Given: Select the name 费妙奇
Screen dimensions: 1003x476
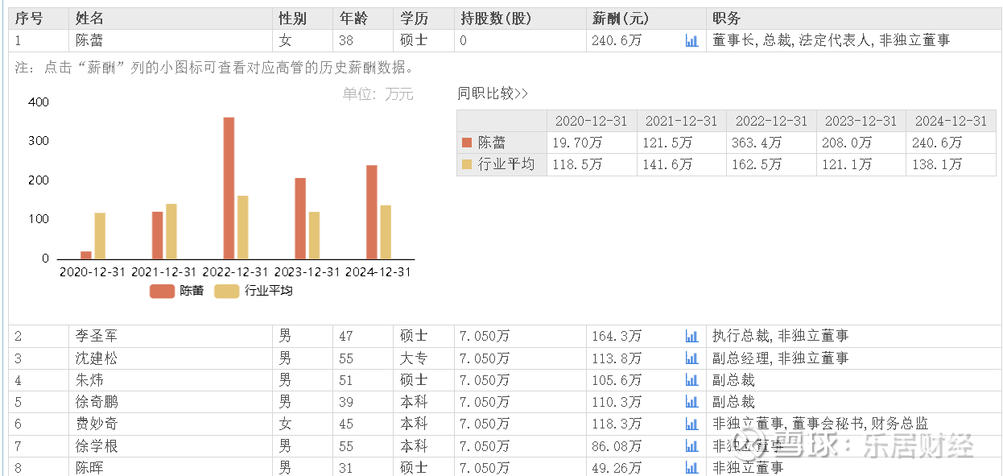Looking at the screenshot, I should [x=97, y=424].
